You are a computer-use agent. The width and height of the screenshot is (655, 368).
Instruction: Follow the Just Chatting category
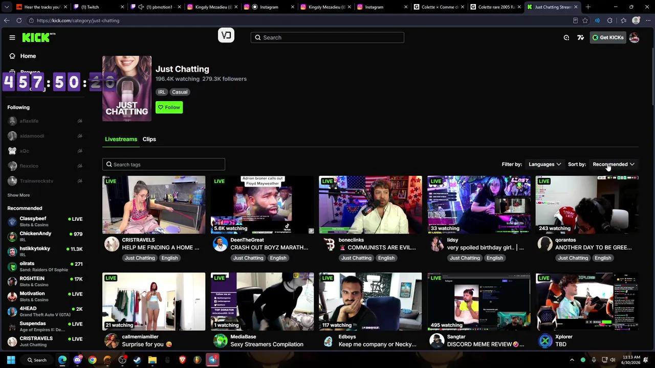point(169,107)
